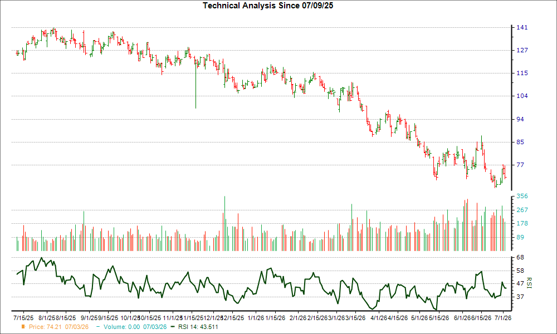
Task: Click the 4/1/26 date axis label
Action: (x=379, y=318)
